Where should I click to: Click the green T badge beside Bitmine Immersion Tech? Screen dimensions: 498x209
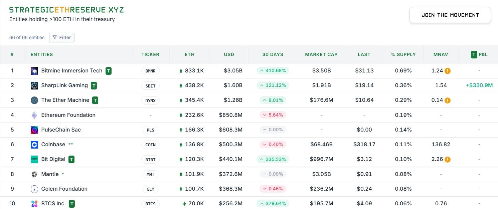(x=109, y=71)
